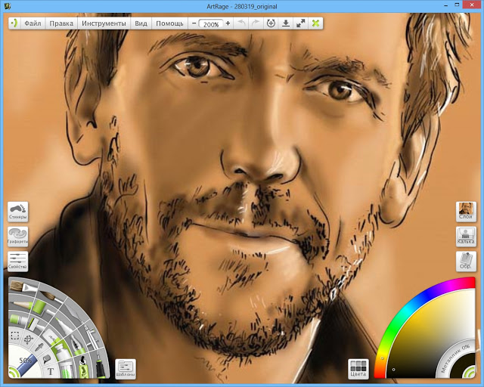
Task: Toggle fullscreen workbench mode
Action: pos(301,23)
